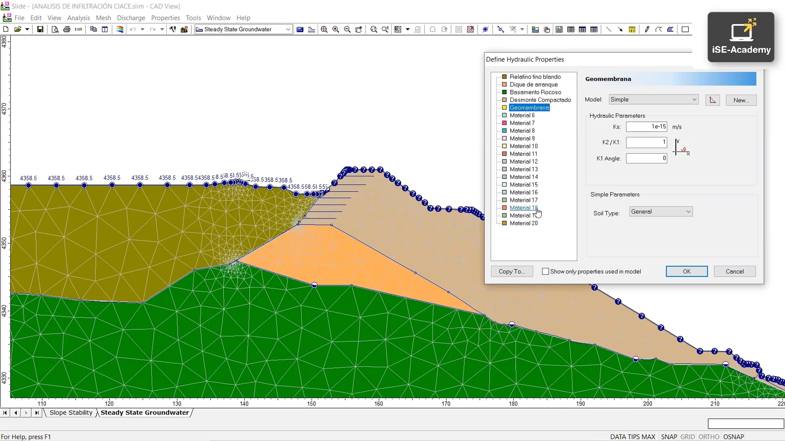
Task: Click the green Basamento Rocoso color swatch
Action: pyautogui.click(x=505, y=92)
